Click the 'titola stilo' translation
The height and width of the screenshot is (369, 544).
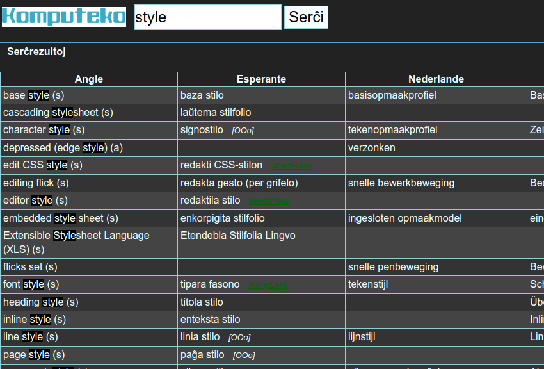202,302
